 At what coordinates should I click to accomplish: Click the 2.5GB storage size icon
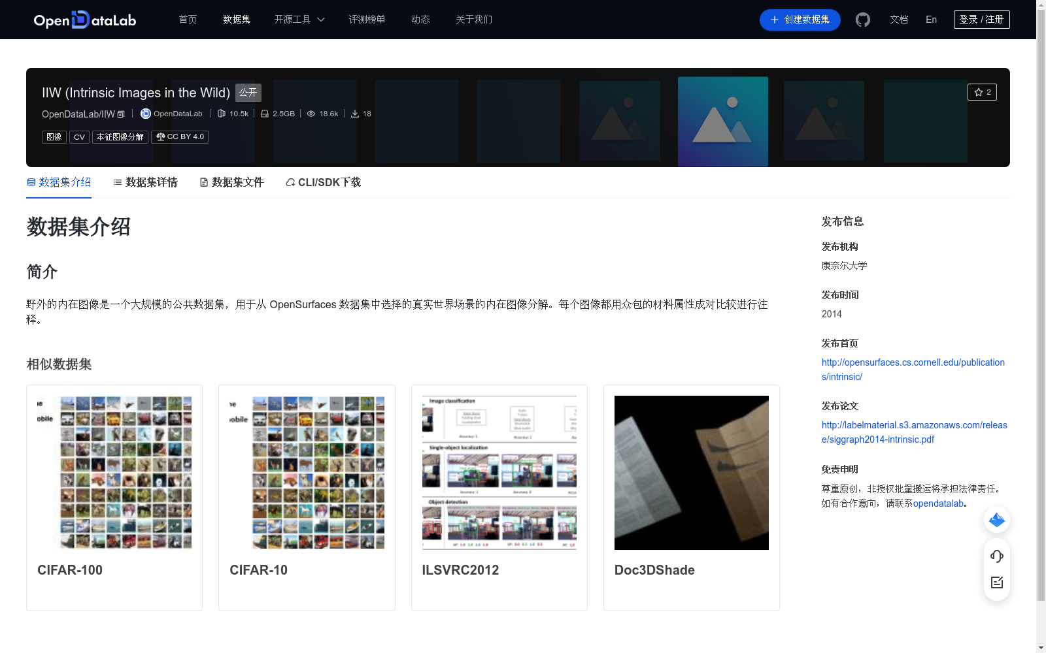[x=265, y=114]
